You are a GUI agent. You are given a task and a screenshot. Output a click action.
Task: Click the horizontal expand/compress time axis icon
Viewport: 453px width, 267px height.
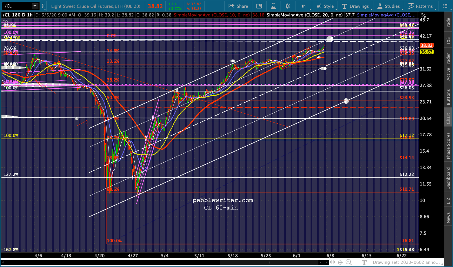coord(333,262)
